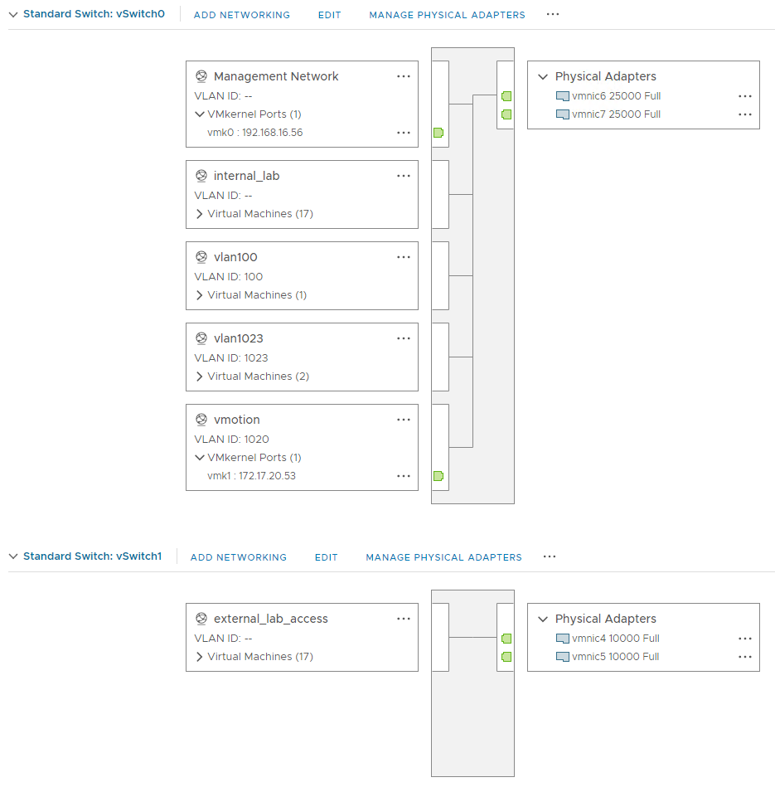Click the vmotion port group icon

pos(200,419)
